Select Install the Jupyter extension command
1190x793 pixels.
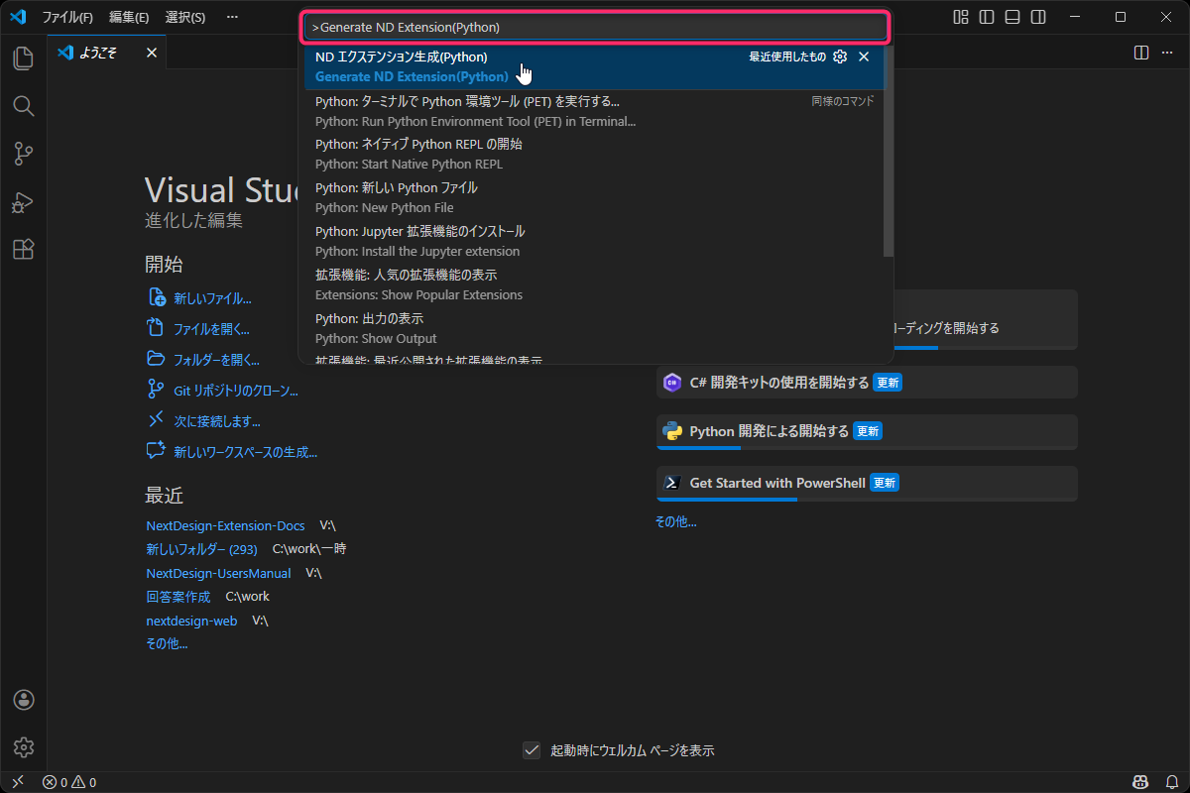(593, 241)
